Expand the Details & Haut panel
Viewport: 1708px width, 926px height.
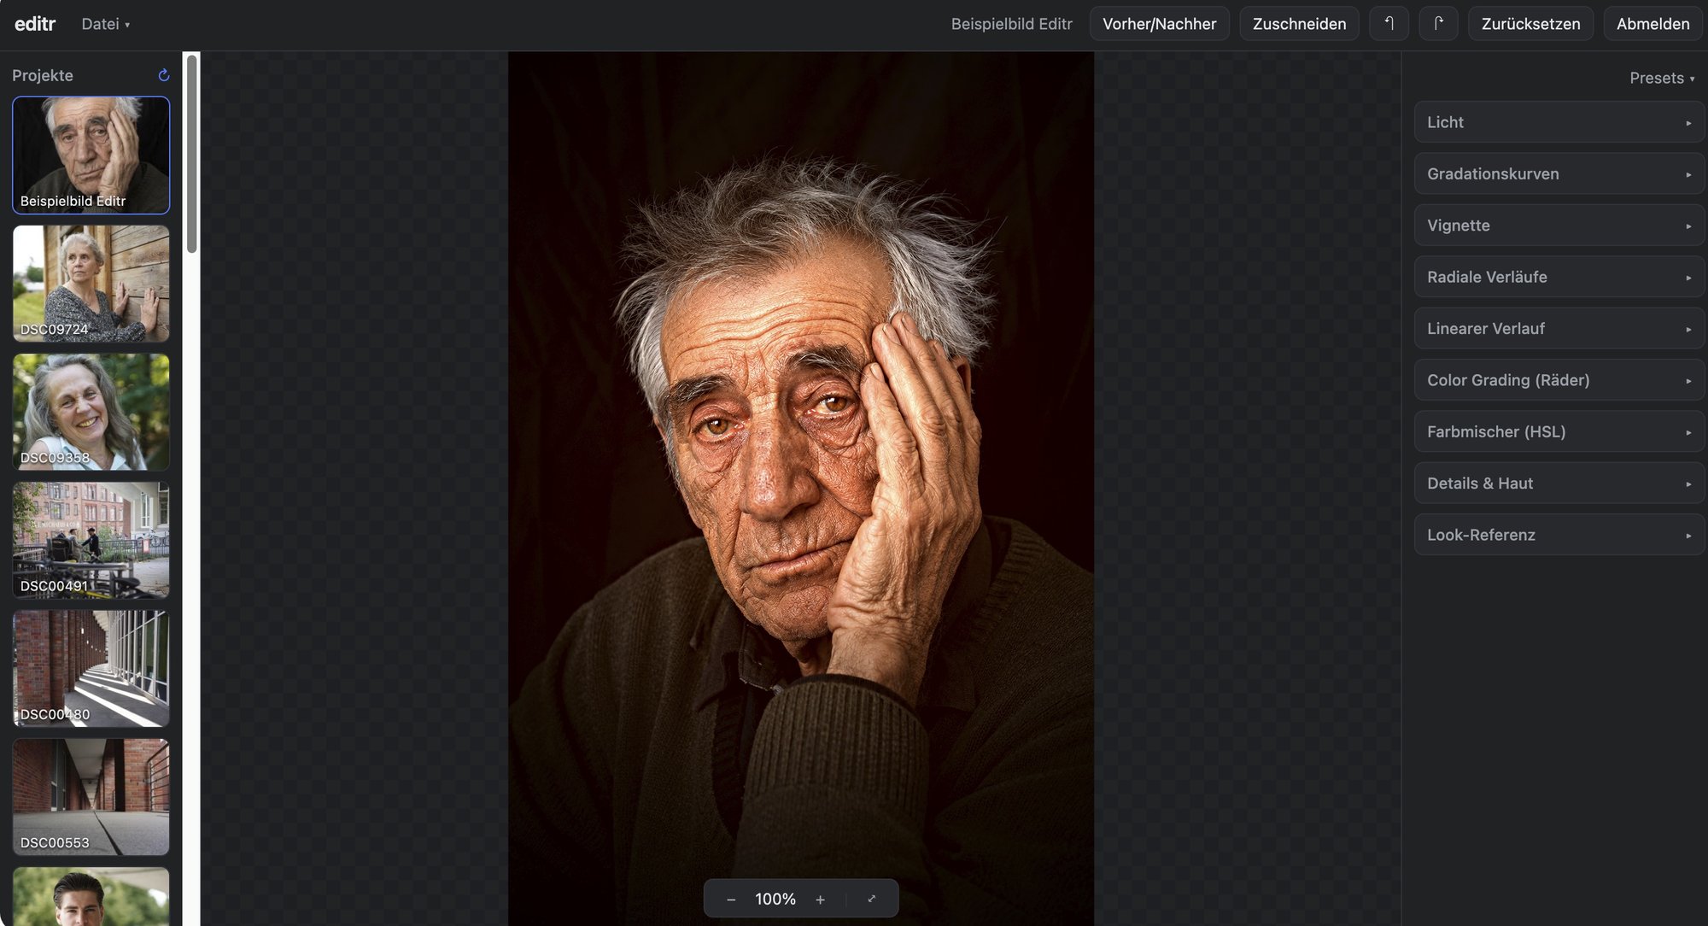pyautogui.click(x=1559, y=483)
